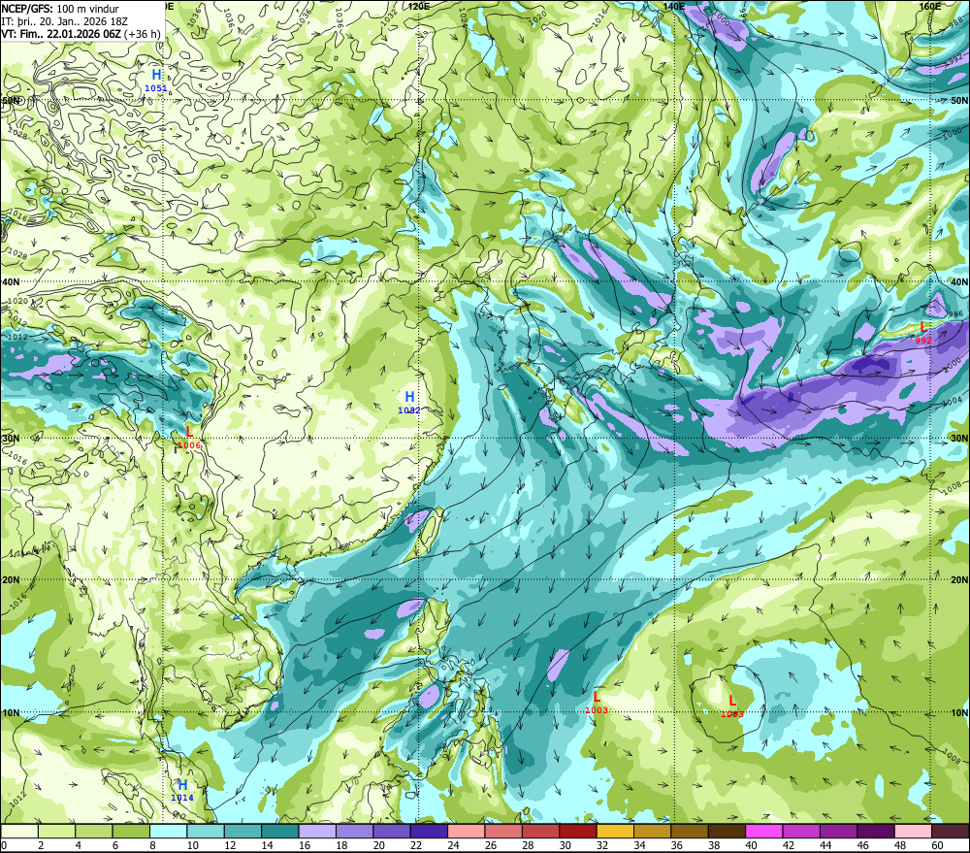This screenshot has height=853, width=970.
Task: Click the 50N latitude label on the right edge
Action: (959, 100)
